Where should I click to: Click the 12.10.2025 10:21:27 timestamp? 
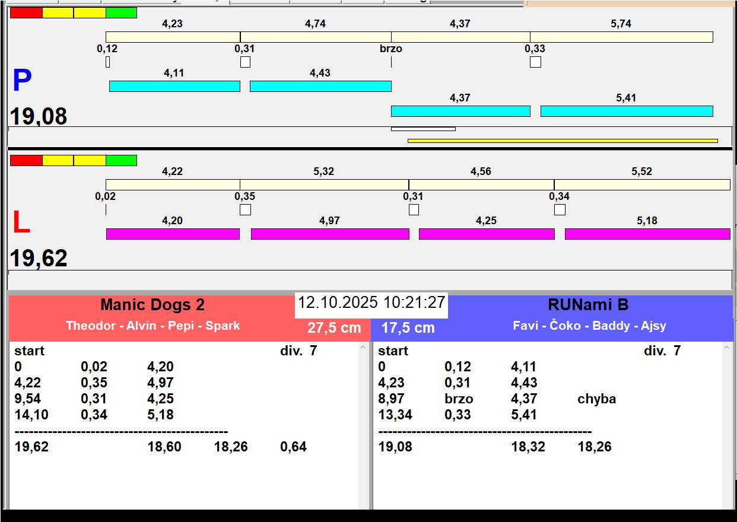(371, 303)
